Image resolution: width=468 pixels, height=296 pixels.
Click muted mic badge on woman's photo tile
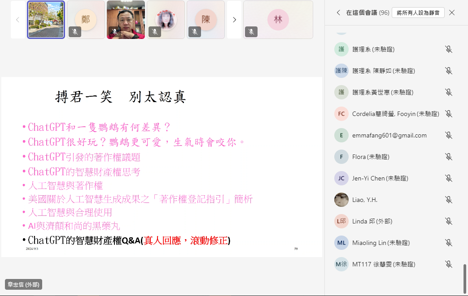point(155,32)
